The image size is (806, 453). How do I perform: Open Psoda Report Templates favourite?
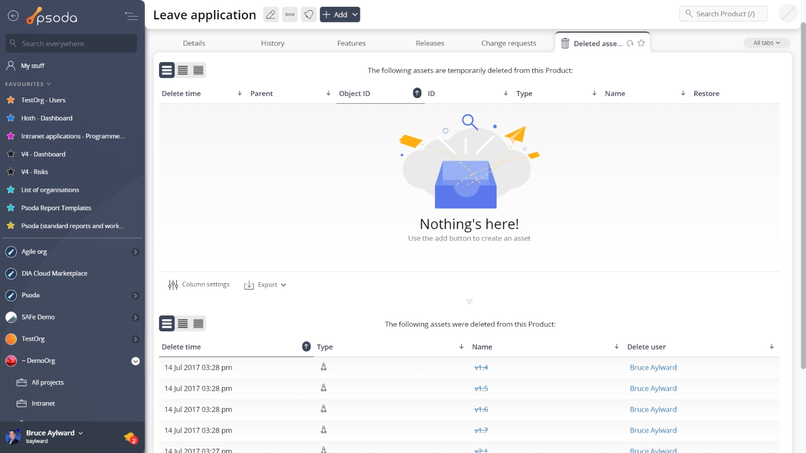[56, 208]
